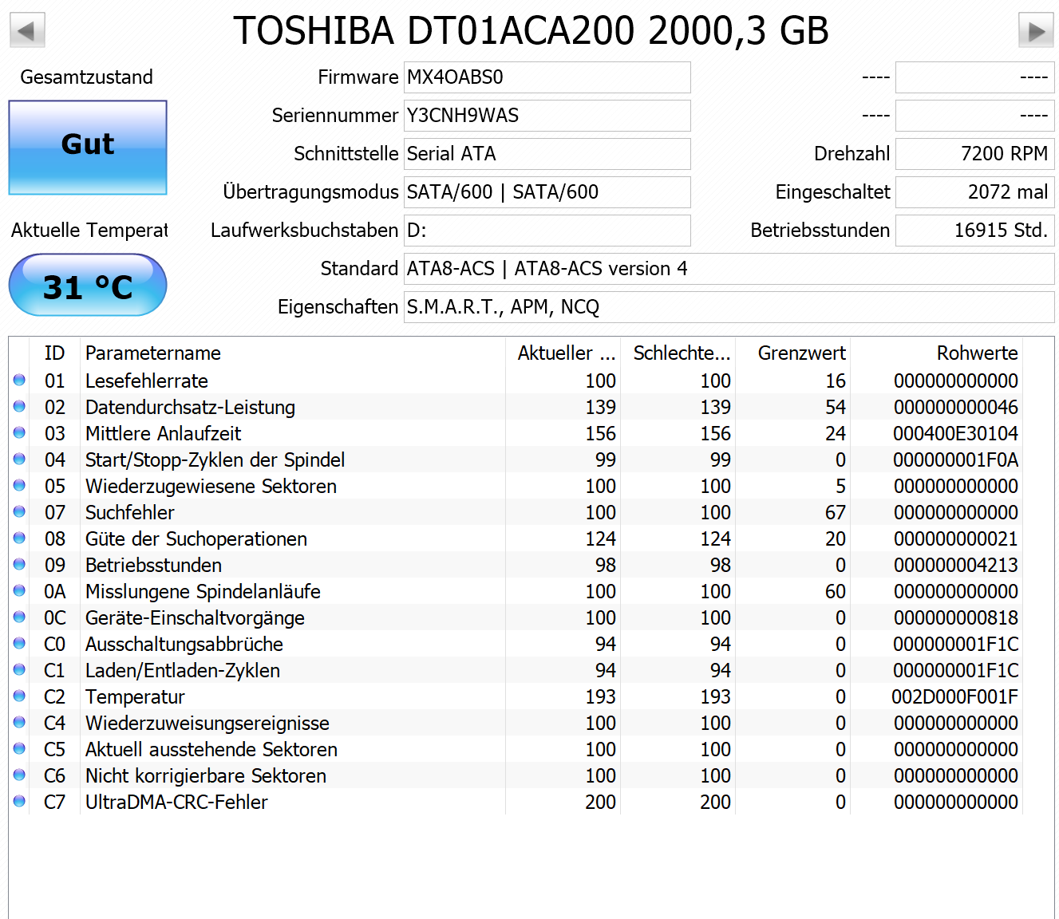
Task: Select the Lesefehlerrate parameter name
Action: [x=147, y=381]
